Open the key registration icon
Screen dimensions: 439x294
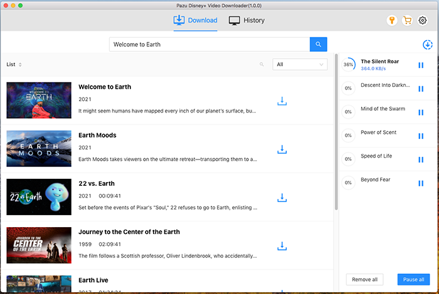[x=392, y=21]
